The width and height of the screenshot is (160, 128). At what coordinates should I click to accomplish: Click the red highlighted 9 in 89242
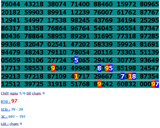99,84
